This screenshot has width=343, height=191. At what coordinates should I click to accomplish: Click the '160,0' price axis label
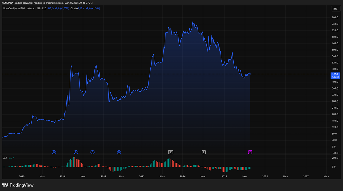click(335, 121)
